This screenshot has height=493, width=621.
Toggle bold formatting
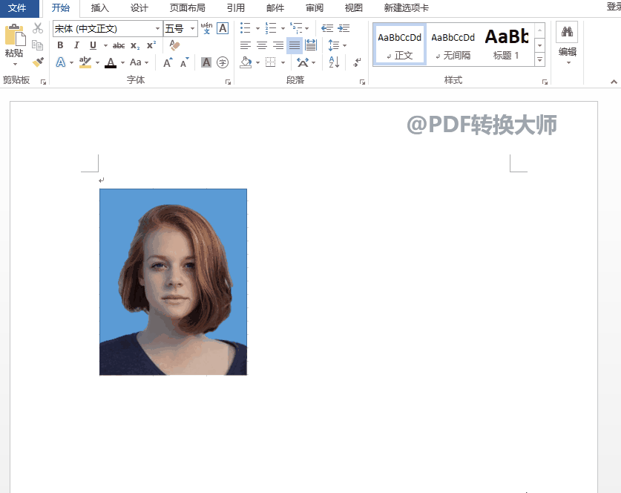pos(60,45)
